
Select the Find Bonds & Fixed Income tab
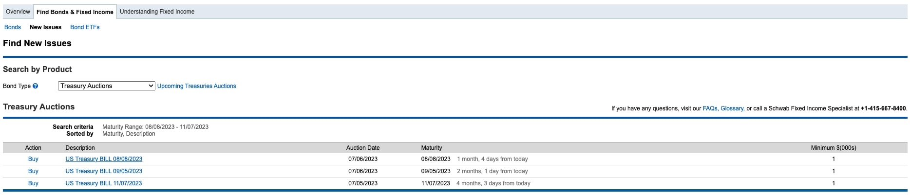pyautogui.click(x=75, y=12)
